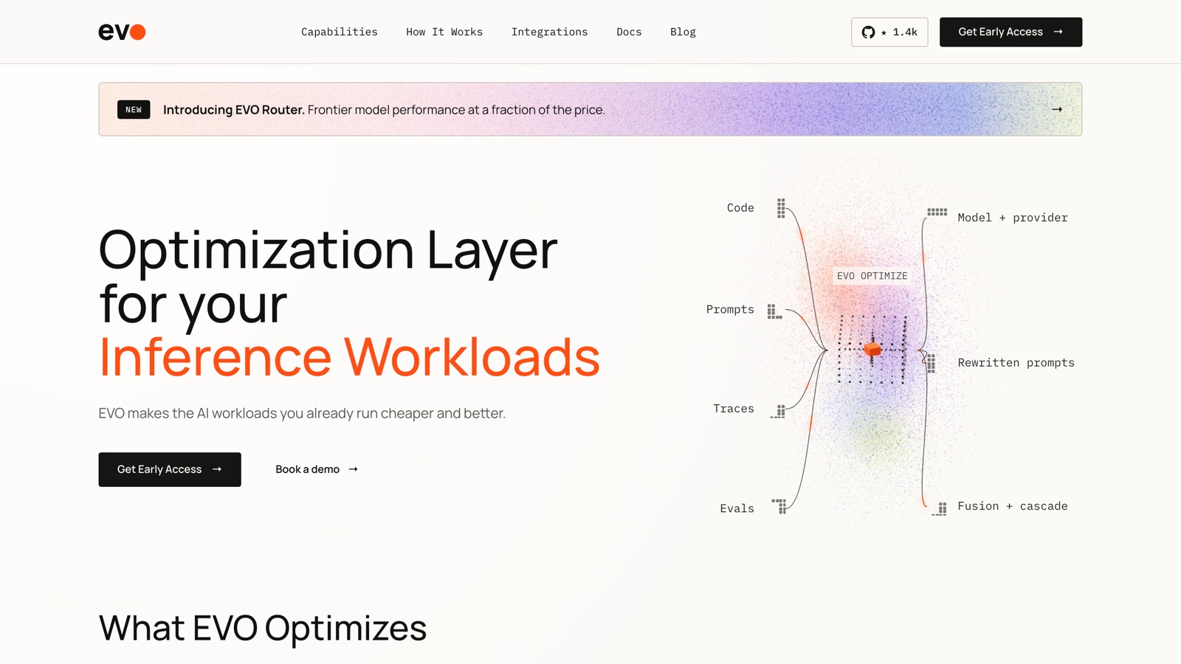Click the arrow at the banner's right end

[x=1057, y=109]
